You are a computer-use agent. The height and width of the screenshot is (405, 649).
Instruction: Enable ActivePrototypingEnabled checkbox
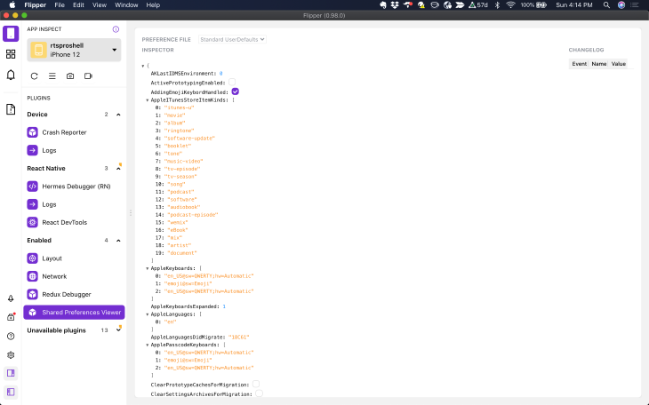[232, 82]
